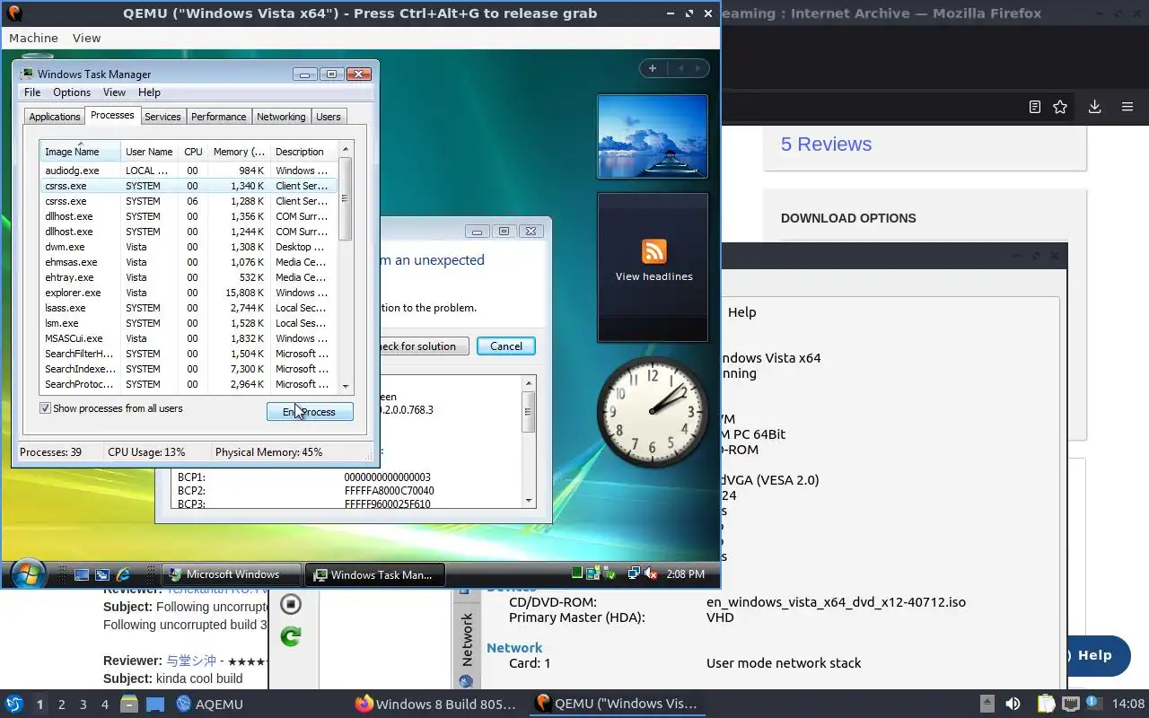The image size is (1149, 718).
Task: Open the QEMU View menu
Action: point(86,38)
